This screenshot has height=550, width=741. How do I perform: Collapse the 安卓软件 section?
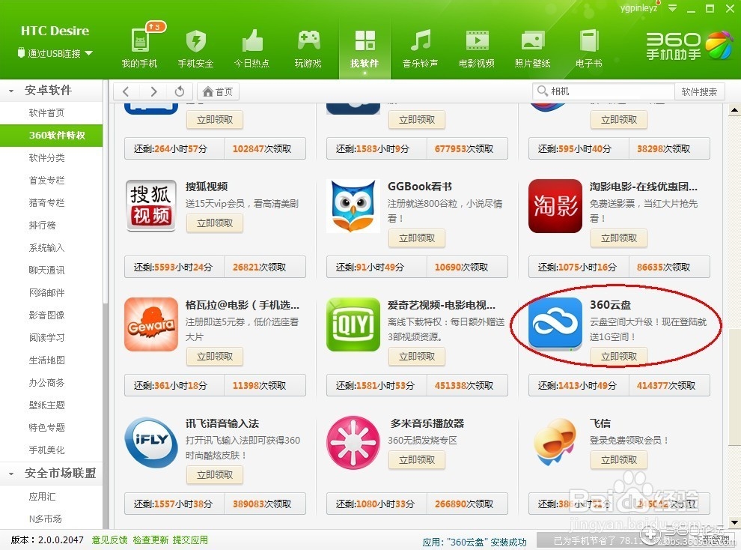(x=11, y=91)
